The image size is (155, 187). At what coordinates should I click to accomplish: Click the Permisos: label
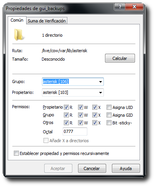[21, 107]
